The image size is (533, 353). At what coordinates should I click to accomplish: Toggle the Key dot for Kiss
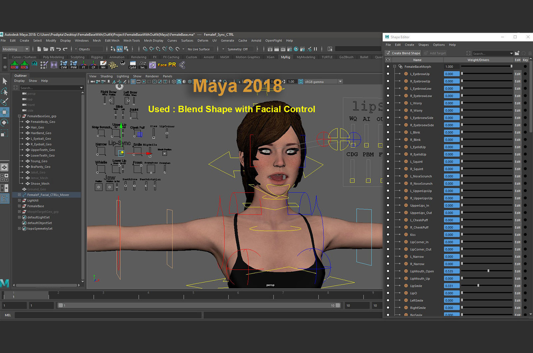click(x=525, y=235)
